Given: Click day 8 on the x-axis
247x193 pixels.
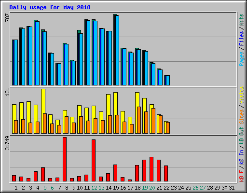Looking at the screenshot, I should (67, 188).
